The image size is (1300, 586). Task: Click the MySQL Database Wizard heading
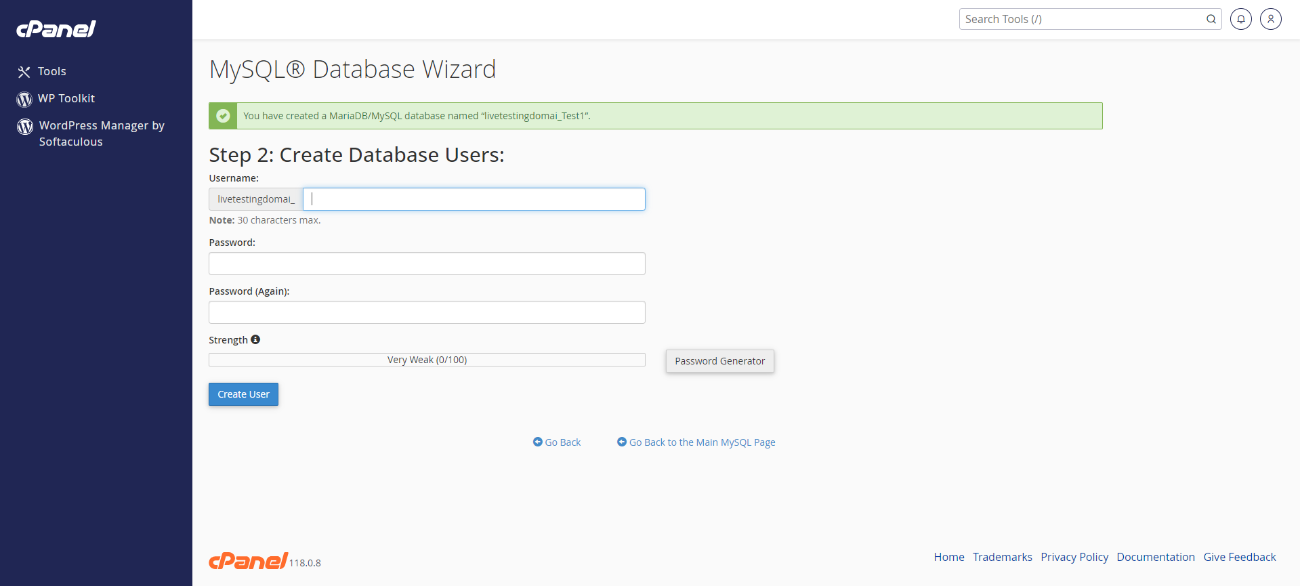coord(352,69)
